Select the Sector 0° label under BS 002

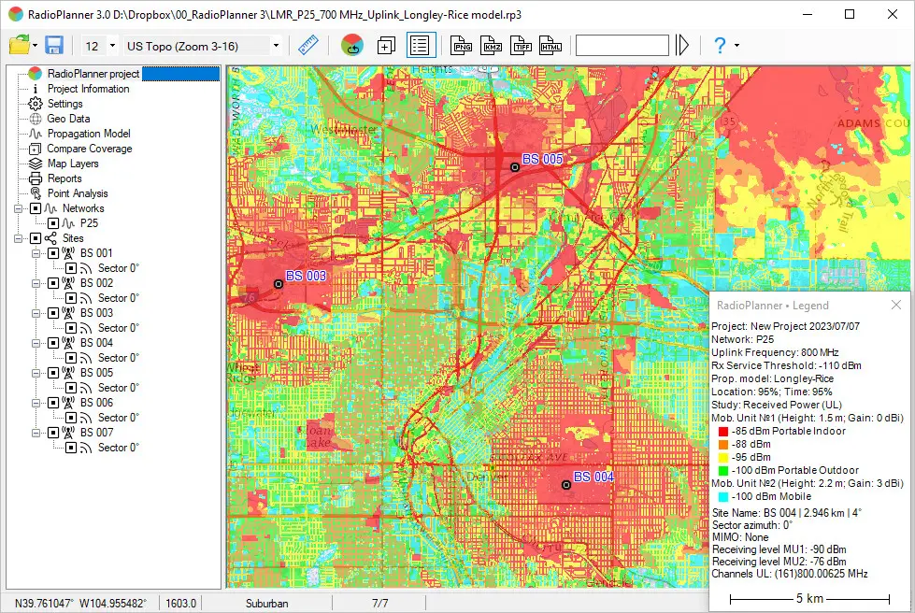[x=119, y=298]
